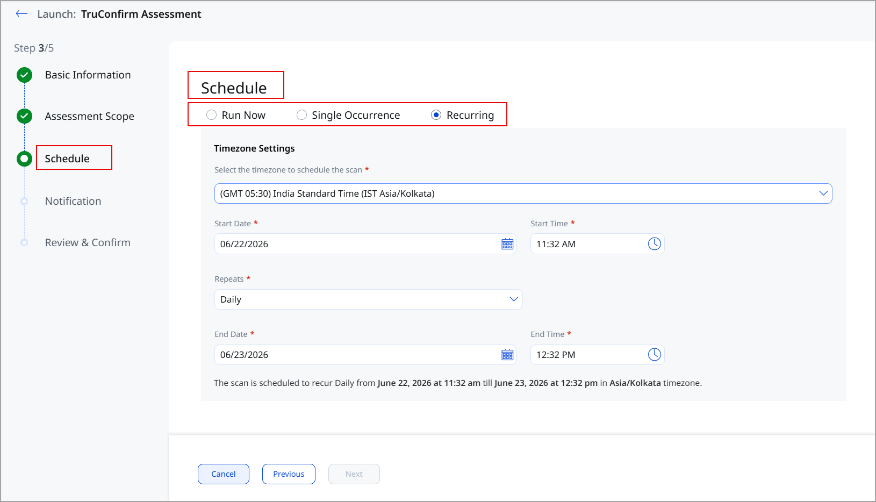Go to Notification step
This screenshot has width=876, height=502.
73,201
